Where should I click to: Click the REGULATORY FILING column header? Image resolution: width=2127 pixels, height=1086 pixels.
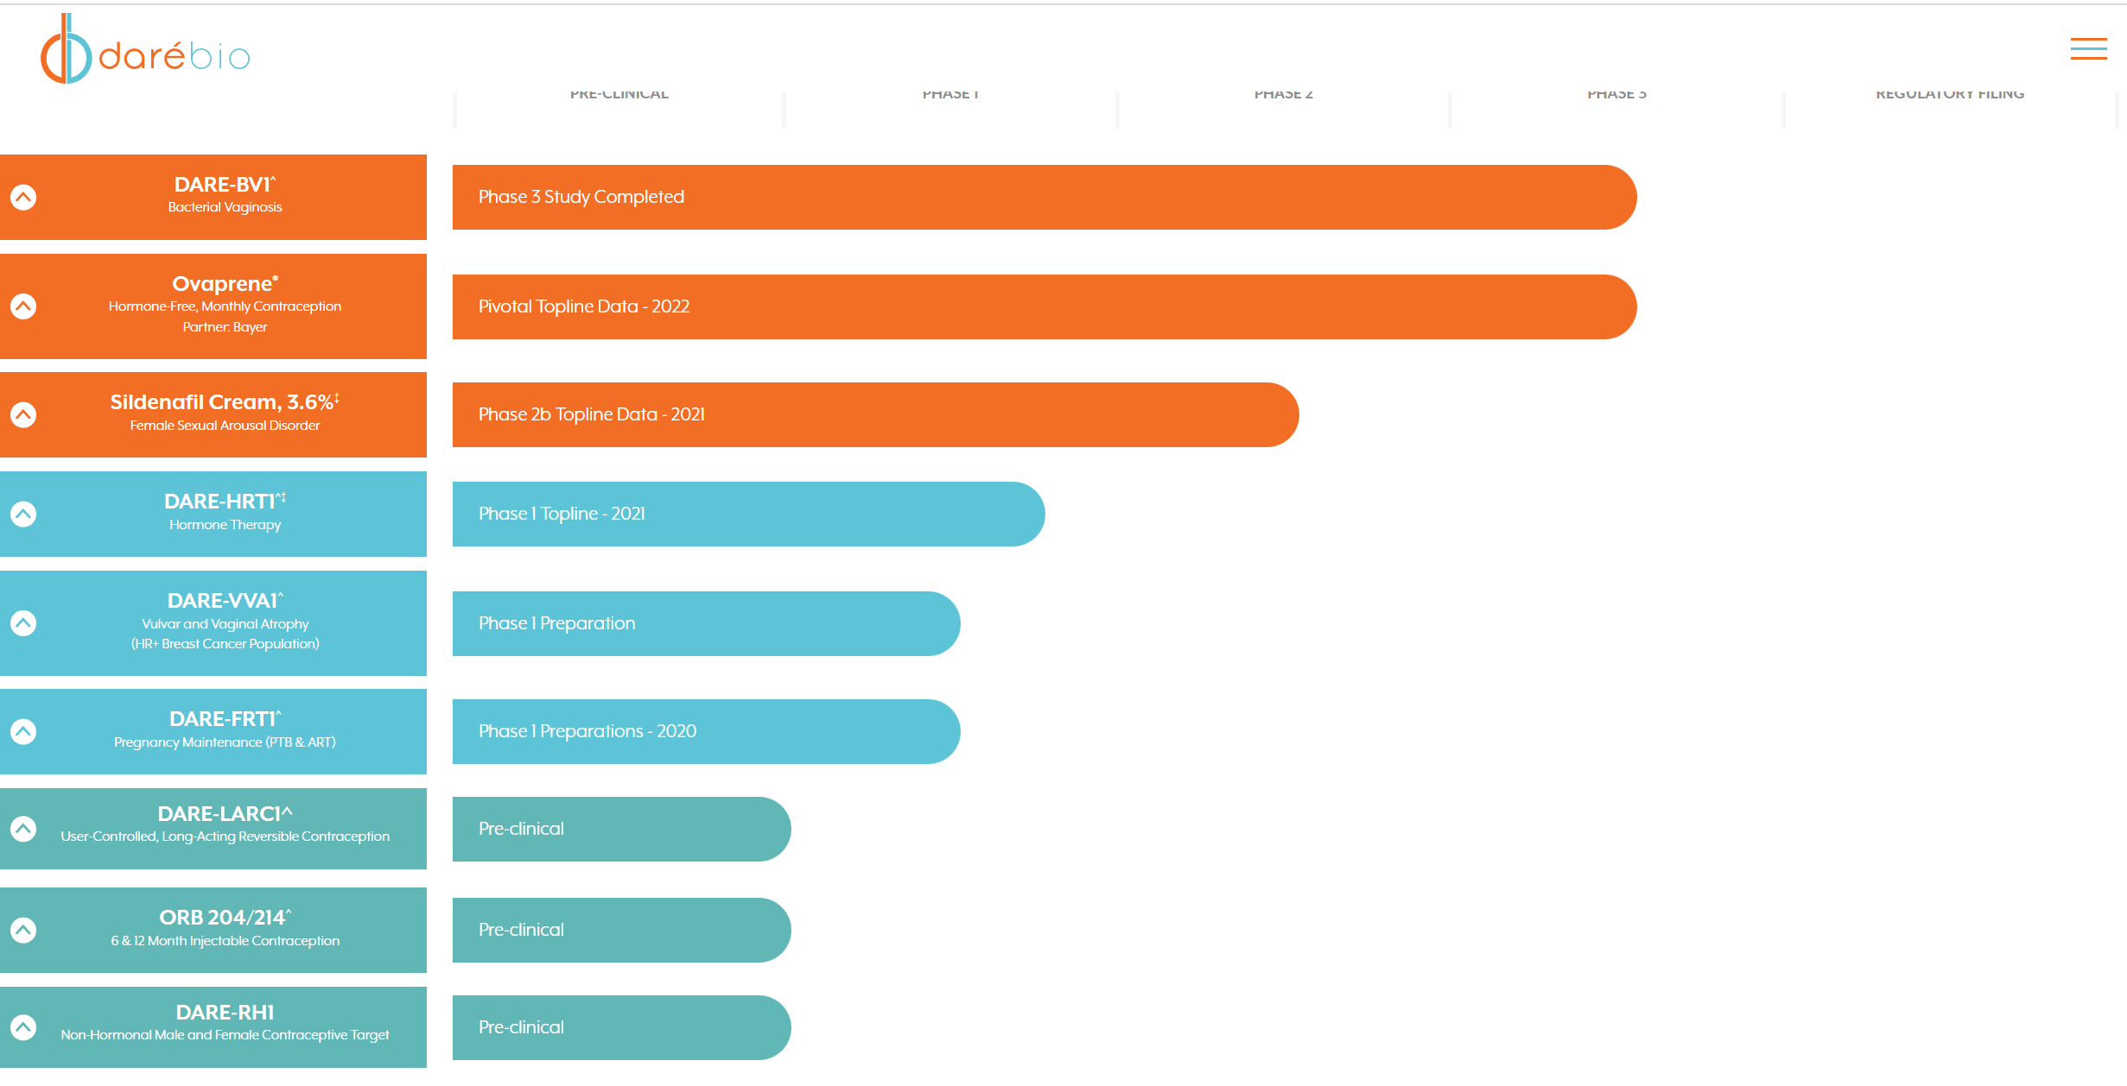(x=1949, y=94)
